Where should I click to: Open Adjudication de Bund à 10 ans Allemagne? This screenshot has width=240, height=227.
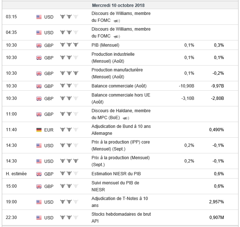121,130
